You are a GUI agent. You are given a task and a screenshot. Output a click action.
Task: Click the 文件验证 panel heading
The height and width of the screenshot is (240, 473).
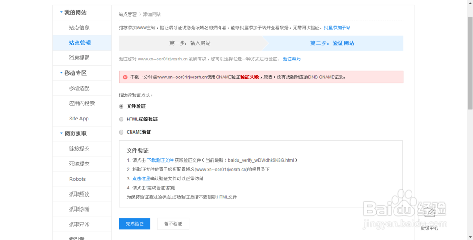click(138, 151)
